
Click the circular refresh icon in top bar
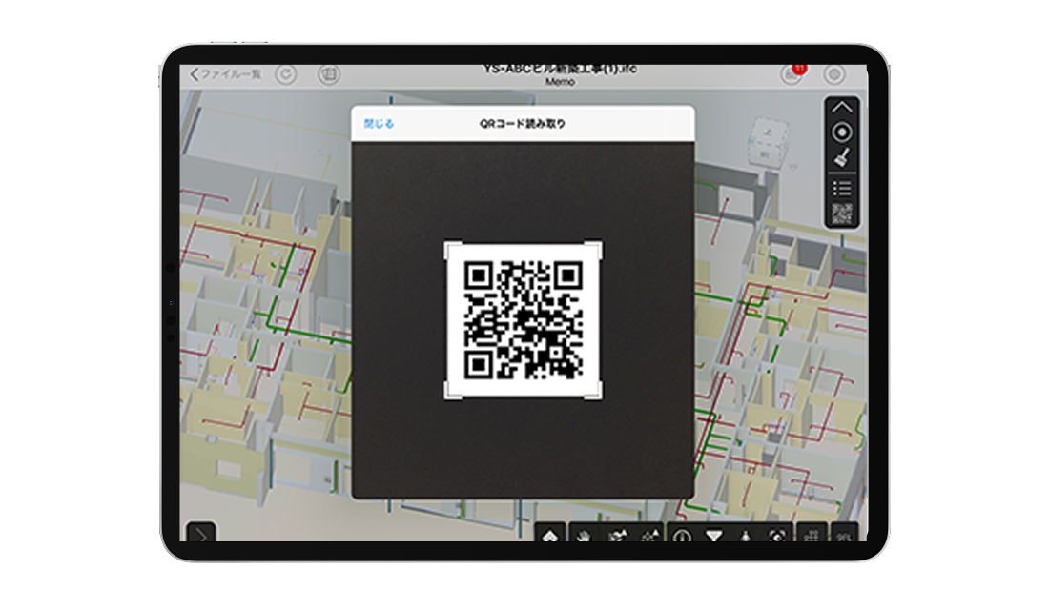(x=286, y=74)
